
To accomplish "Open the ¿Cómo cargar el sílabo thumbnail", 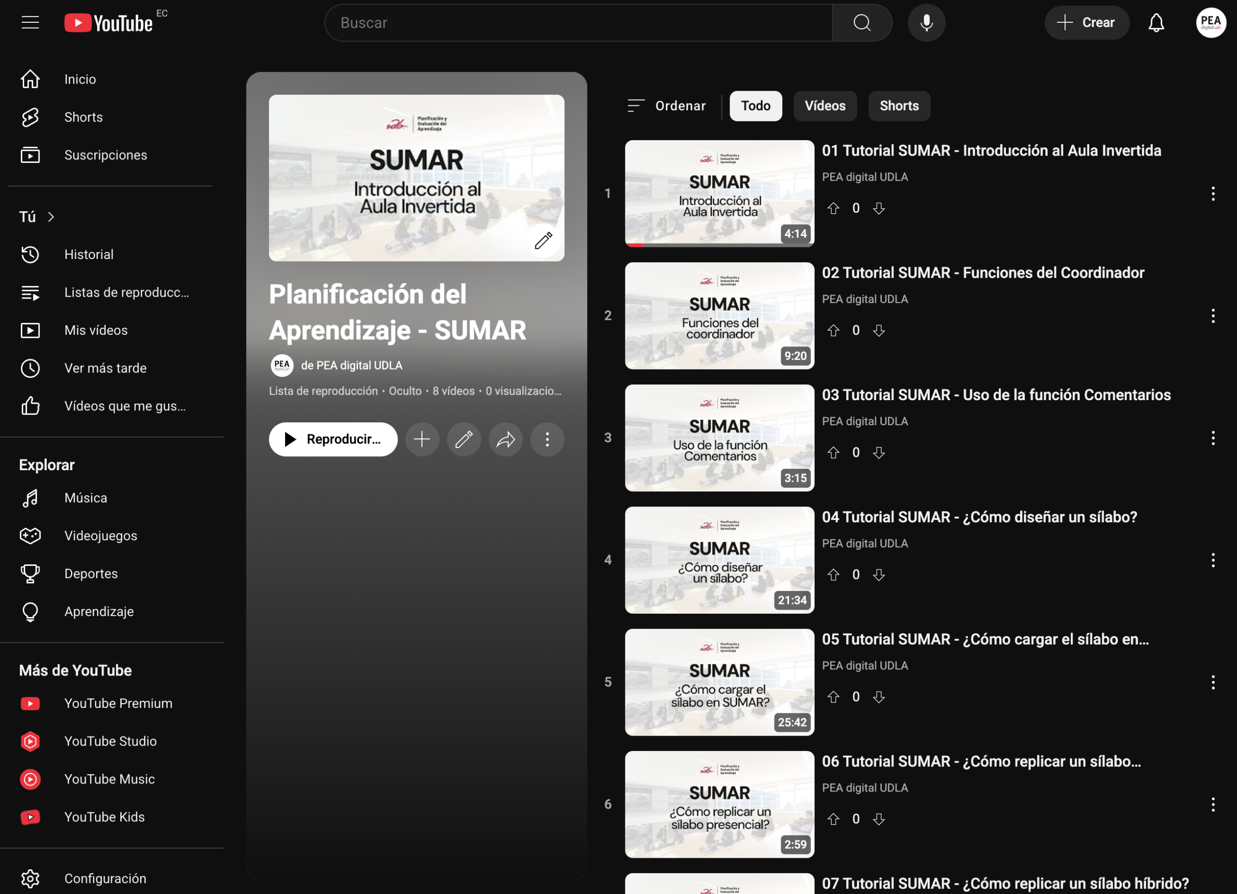I will pos(719,682).
